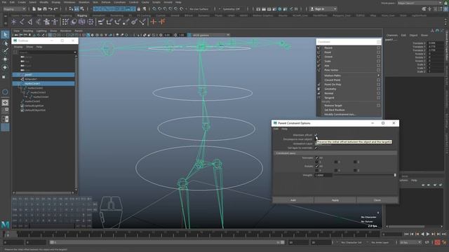
Task: Choose Set Rest Position in Constrain menu
Action: pos(335,110)
